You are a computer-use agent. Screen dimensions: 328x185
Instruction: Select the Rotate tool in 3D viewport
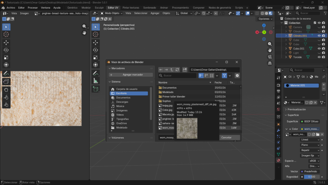pyautogui.click(x=95, y=50)
